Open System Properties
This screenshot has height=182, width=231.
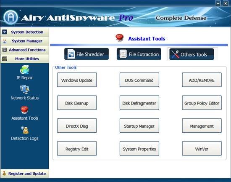(139, 148)
